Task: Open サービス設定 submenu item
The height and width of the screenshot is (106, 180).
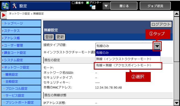Action: tap(21, 96)
